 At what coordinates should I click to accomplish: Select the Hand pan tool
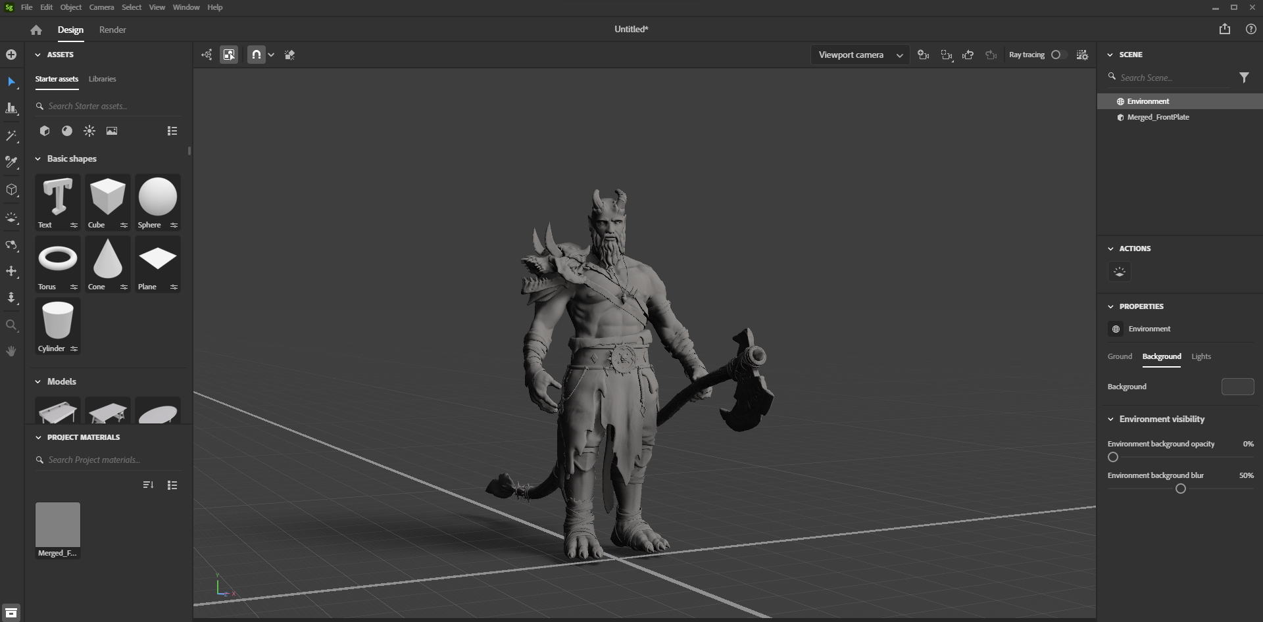(11, 351)
